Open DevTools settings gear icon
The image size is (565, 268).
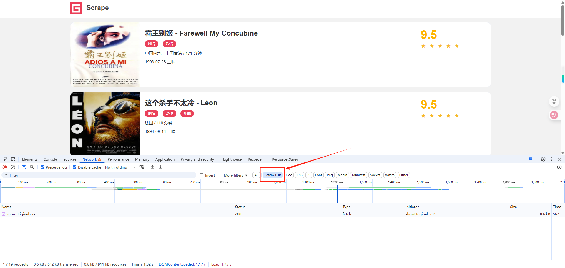[543, 159]
